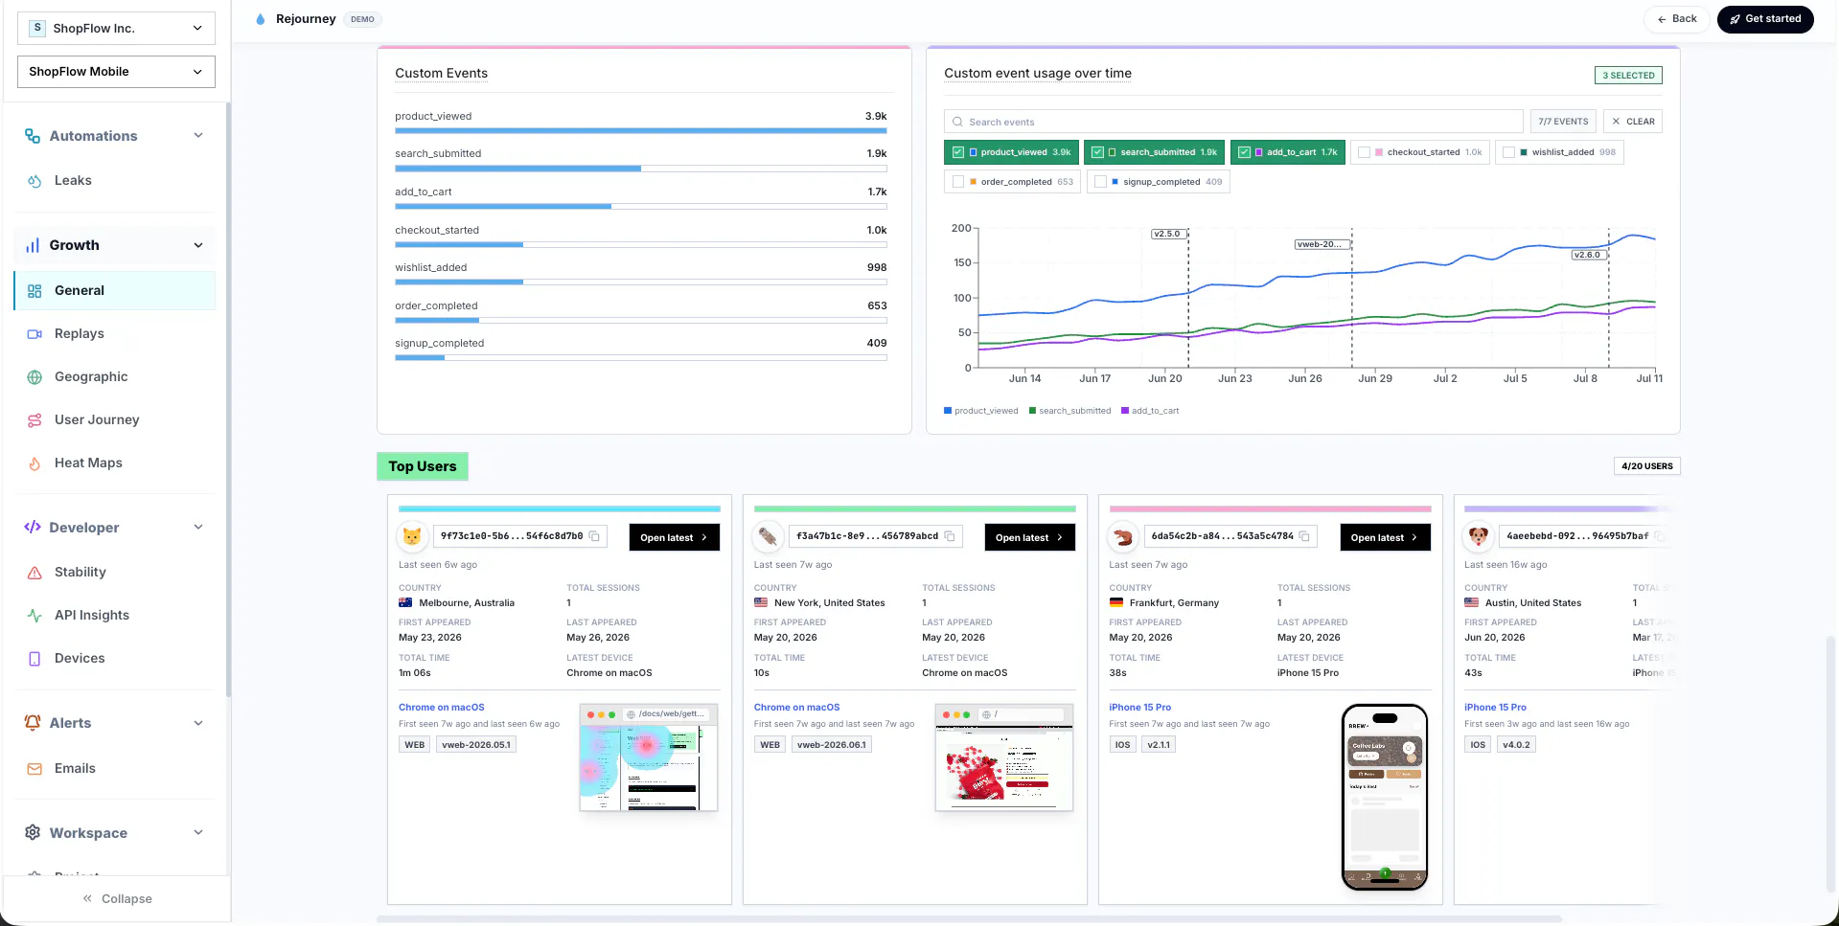
Task: Click the Emails envelope icon
Action: [x=34, y=769]
